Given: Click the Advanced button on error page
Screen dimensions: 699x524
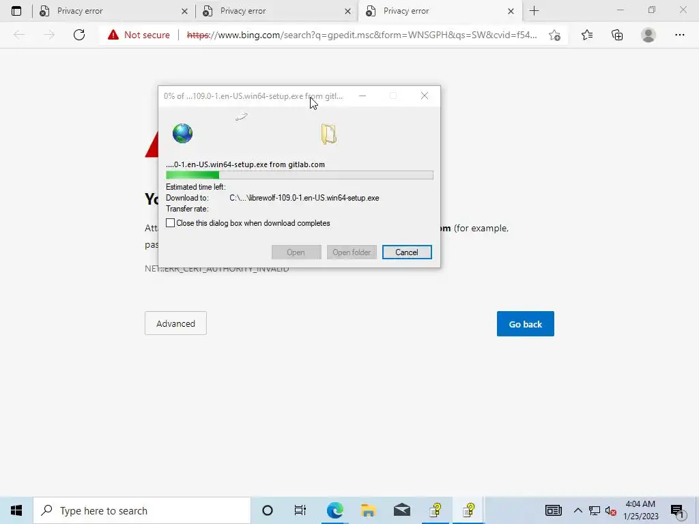Looking at the screenshot, I should (x=175, y=323).
